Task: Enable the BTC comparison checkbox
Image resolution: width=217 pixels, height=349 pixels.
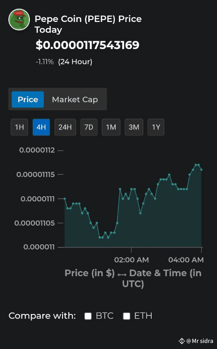Action: [x=88, y=316]
